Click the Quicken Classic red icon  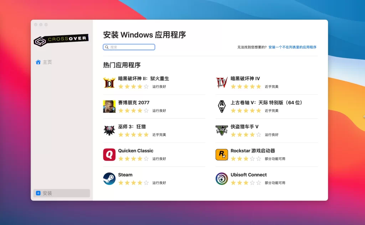tap(109, 155)
